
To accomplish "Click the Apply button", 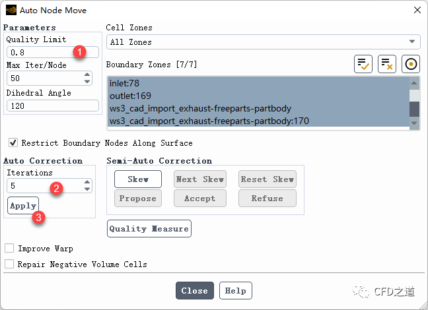I will point(23,205).
